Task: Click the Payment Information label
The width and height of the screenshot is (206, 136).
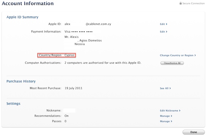Action: (46, 32)
